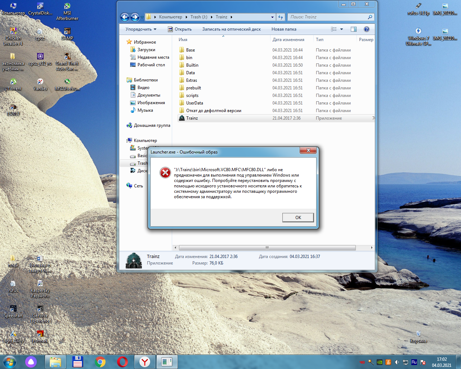This screenshot has height=369, width=461.
Task: Select MSI Afterburner desktop icon
Action: [x=67, y=11]
